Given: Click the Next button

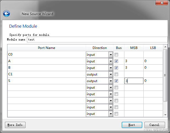Looking at the screenshot, I should point(132,125).
